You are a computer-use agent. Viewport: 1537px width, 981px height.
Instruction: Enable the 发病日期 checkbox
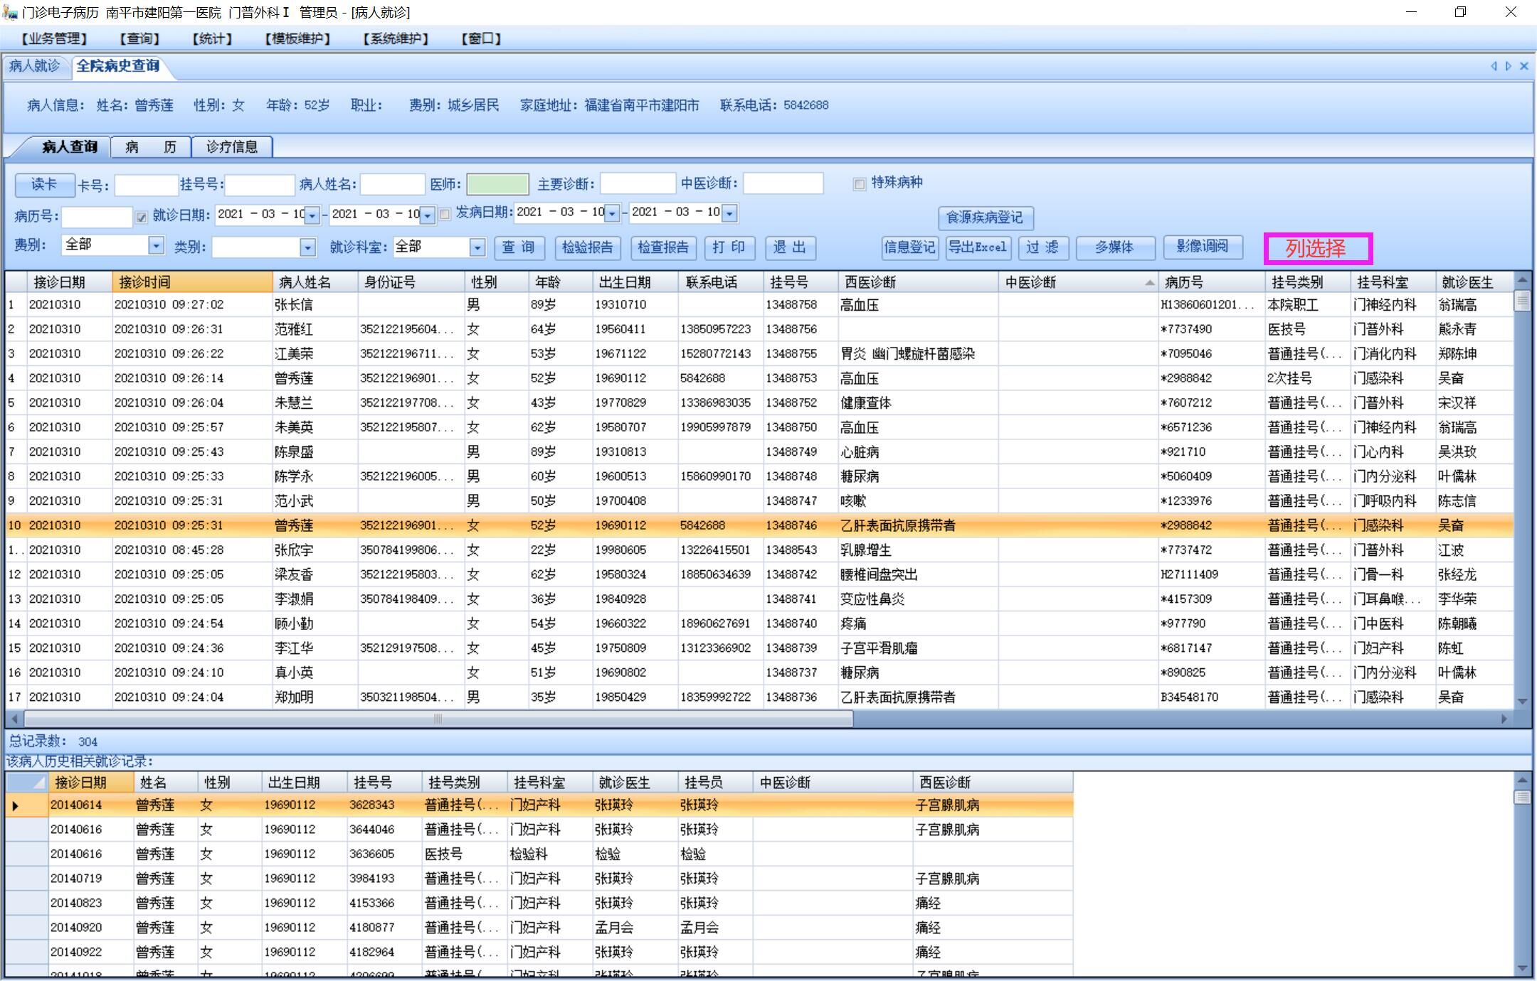pyautogui.click(x=445, y=214)
